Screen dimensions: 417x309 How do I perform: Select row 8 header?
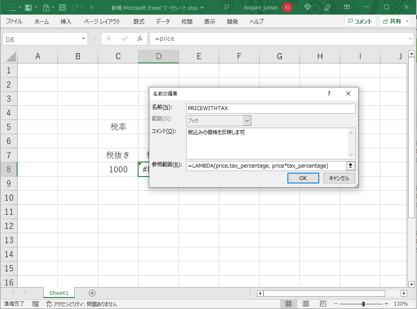tap(9, 169)
